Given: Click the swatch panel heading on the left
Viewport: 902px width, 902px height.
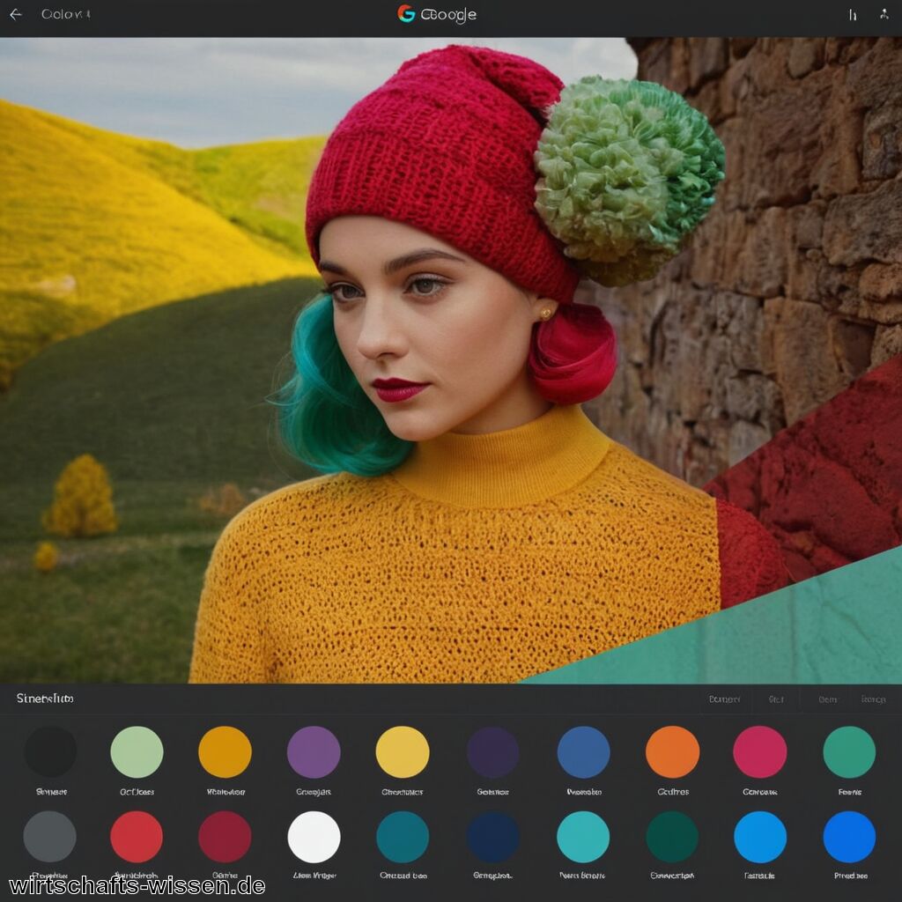Looking at the screenshot, I should pos(45,699).
